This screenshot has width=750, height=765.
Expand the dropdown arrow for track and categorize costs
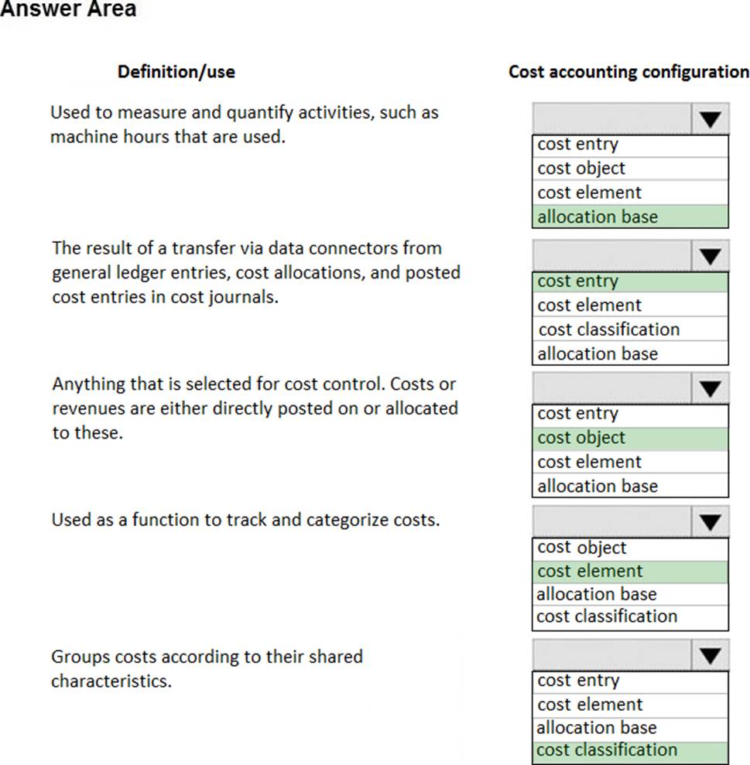712,521
